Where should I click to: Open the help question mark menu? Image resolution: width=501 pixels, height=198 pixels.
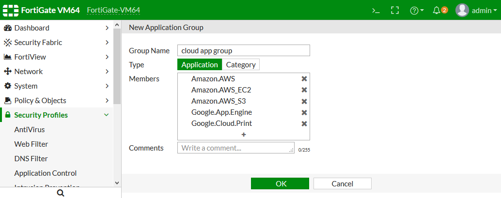[417, 11]
